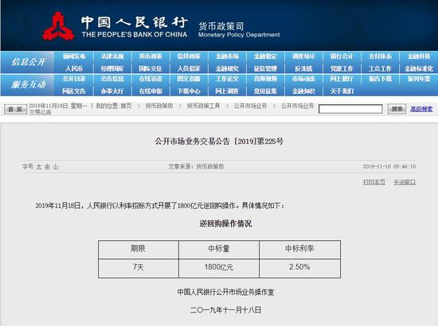Image resolution: width=438 pixels, height=326 pixels.
Task: Open 公开目录 under 服务互动
Action: tap(74, 79)
